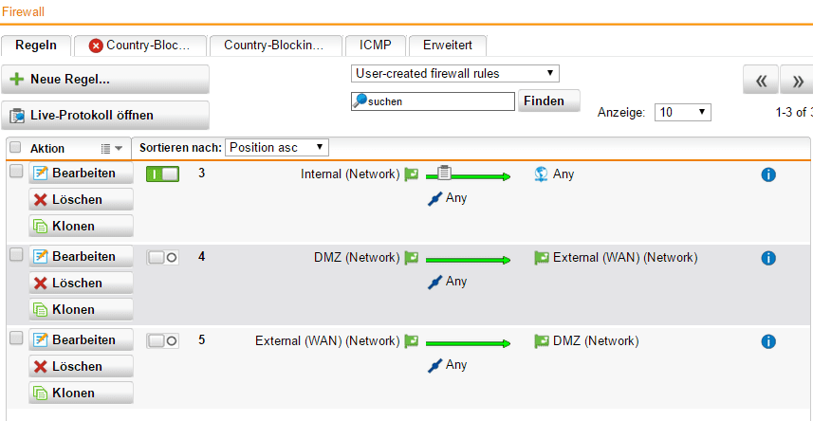Viewport: 813px width, 421px height.
Task: Click the suchen search input field
Action: pyautogui.click(x=439, y=101)
